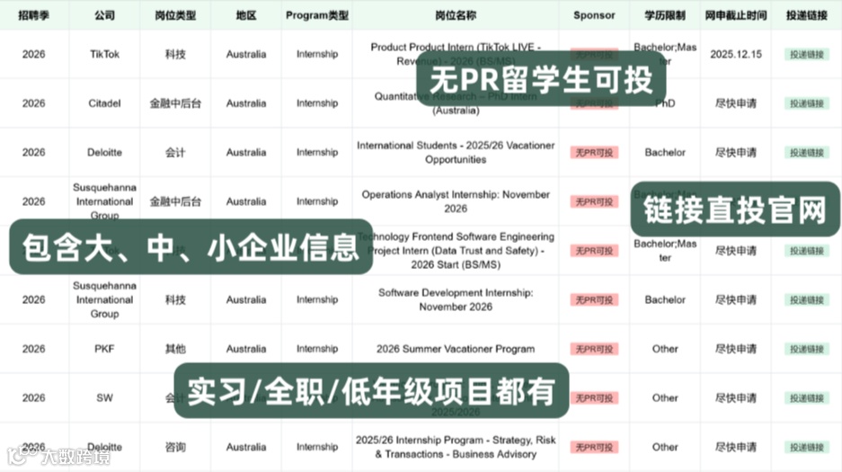Click the 2026 season cell in the Citadel row
The height and width of the screenshot is (472, 842).
coord(34,103)
